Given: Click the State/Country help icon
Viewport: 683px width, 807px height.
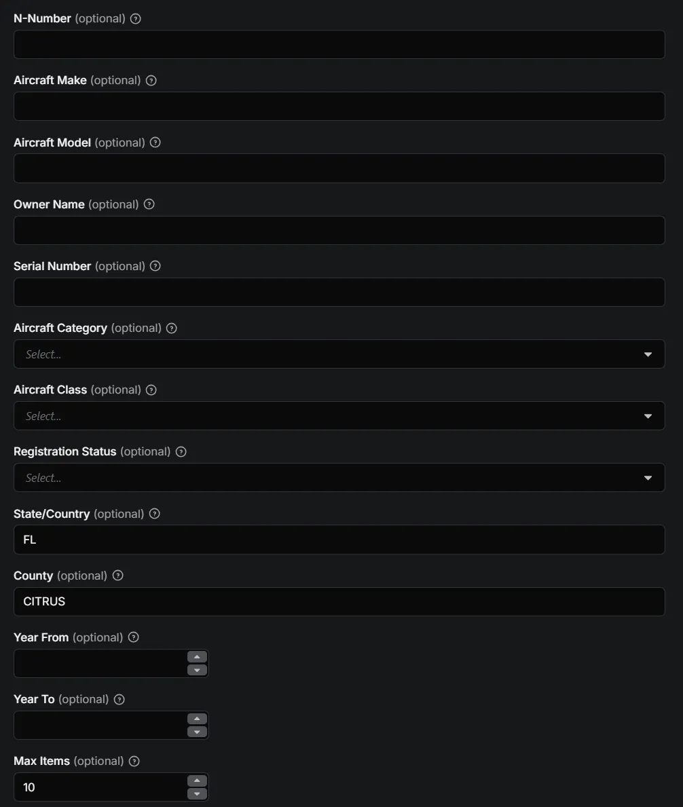Looking at the screenshot, I should pos(155,514).
